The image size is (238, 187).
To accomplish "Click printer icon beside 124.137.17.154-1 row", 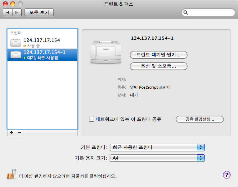I will [16, 55].
